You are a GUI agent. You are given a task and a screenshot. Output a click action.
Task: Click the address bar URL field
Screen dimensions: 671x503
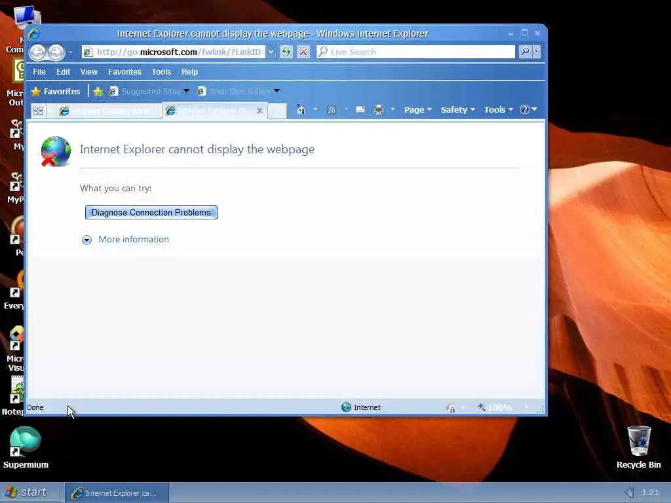click(174, 52)
